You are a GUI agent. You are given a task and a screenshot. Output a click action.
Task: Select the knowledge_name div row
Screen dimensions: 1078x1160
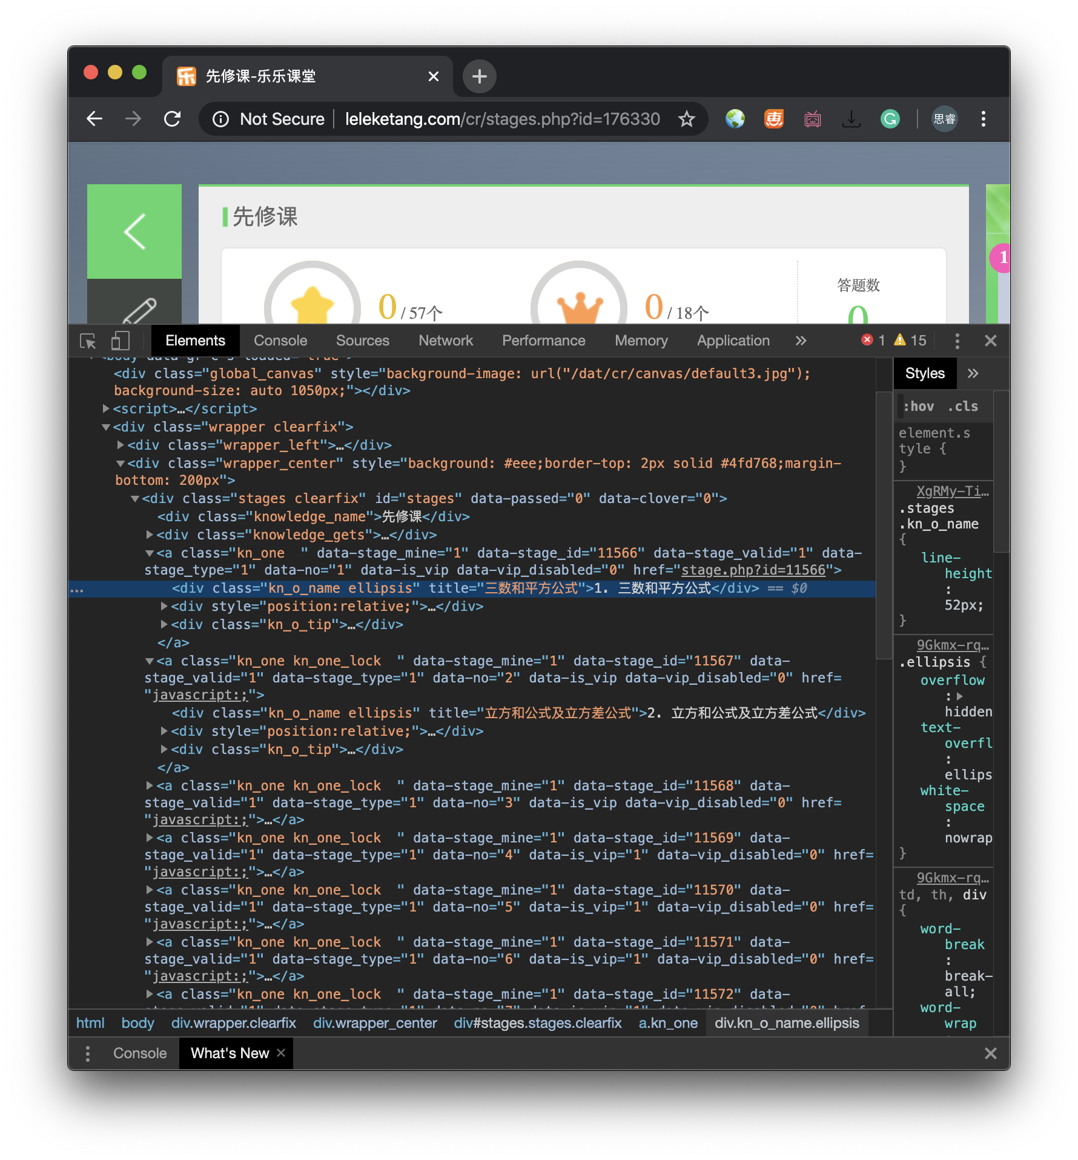[472, 516]
